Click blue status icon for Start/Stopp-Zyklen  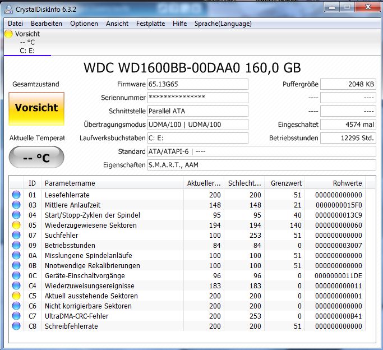16,215
